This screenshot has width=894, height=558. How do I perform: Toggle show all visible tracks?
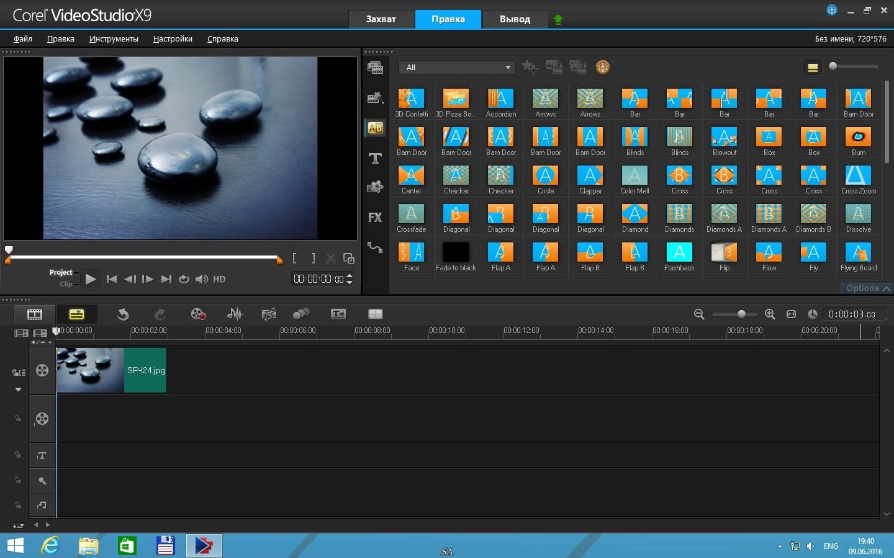(21, 333)
